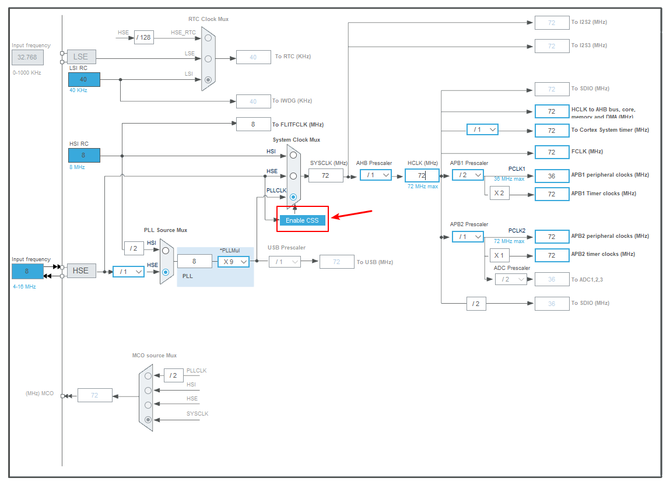Open the ADC Prescaler dropdown
The image size is (670, 485).
pyautogui.click(x=511, y=279)
